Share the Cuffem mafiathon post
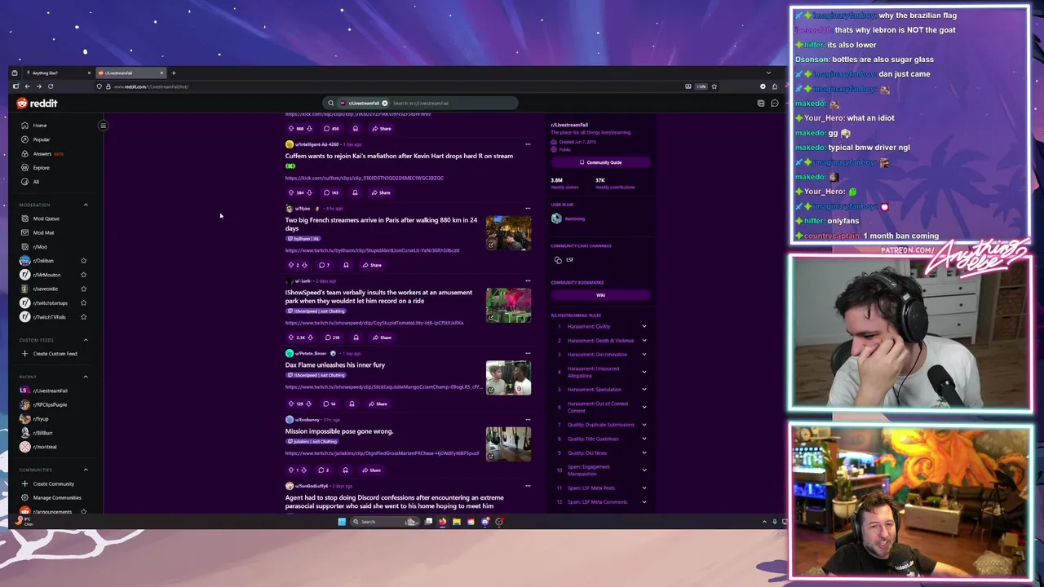The image size is (1044, 587). [x=381, y=192]
